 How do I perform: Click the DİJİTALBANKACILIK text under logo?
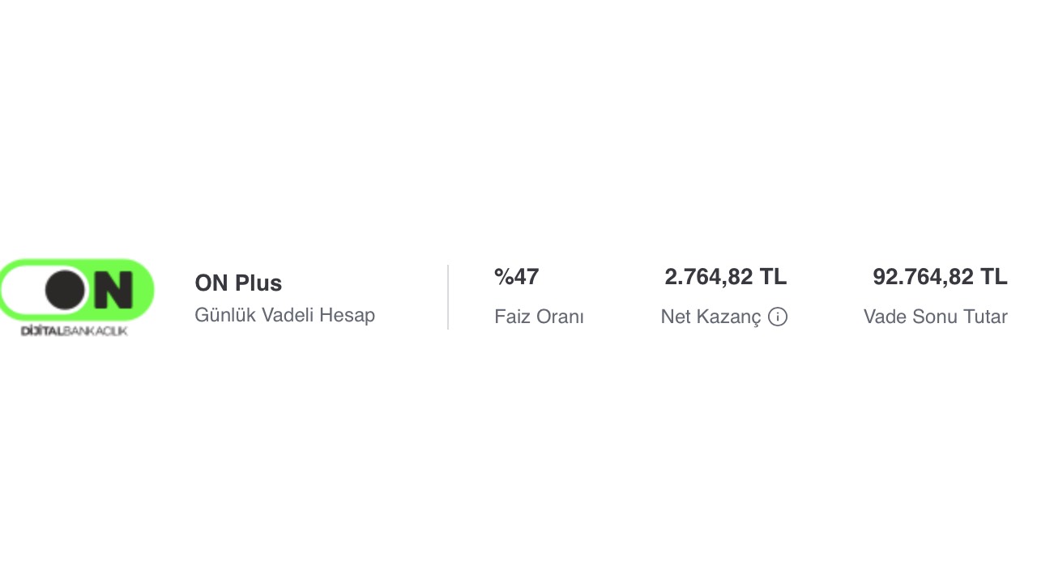[x=74, y=331]
